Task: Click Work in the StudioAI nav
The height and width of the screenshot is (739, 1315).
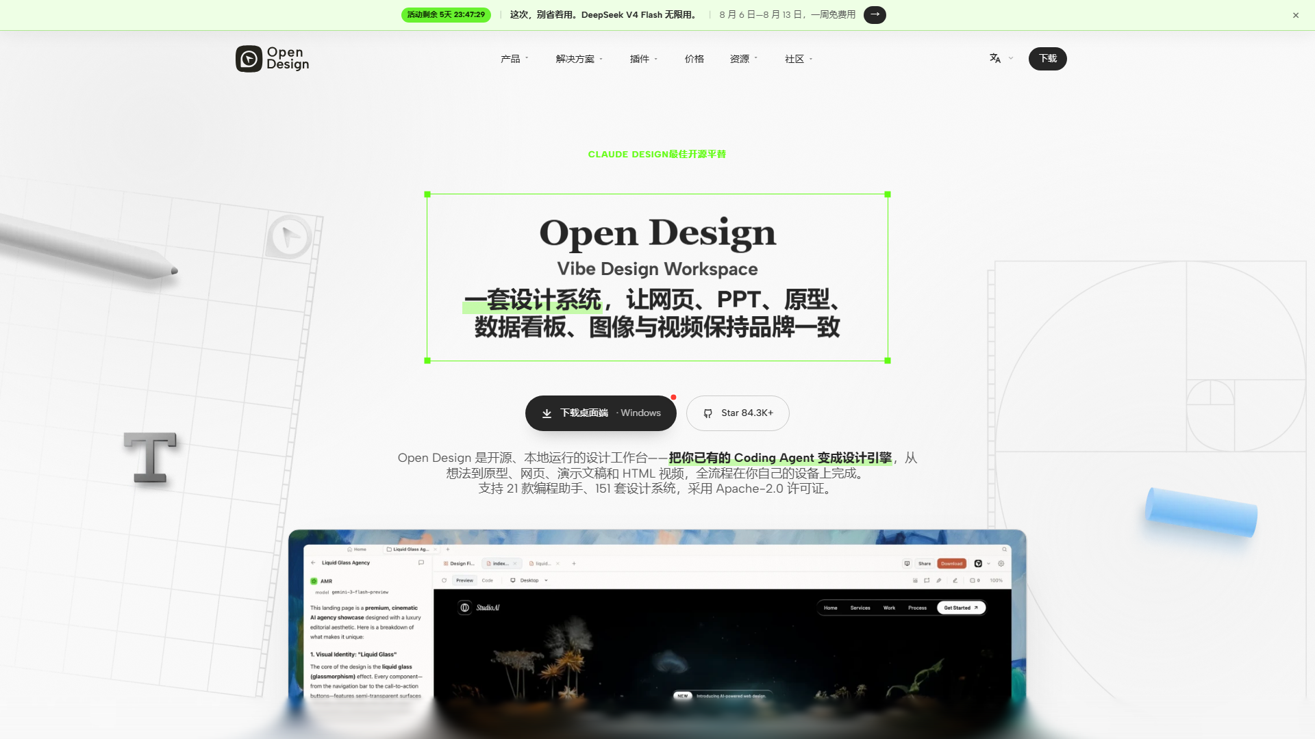Action: coord(889,608)
